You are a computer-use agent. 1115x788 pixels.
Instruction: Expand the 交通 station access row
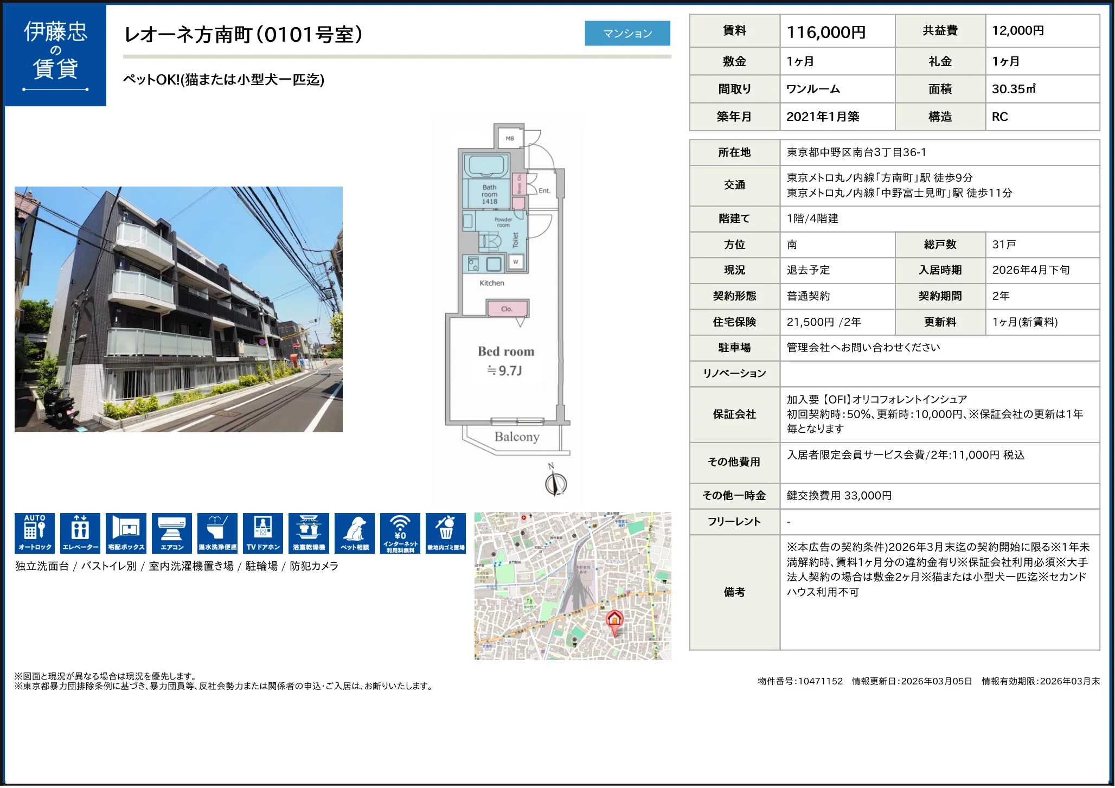(735, 185)
